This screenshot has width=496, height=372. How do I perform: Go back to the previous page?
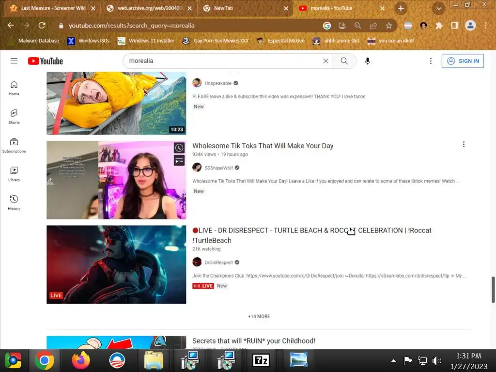11,26
